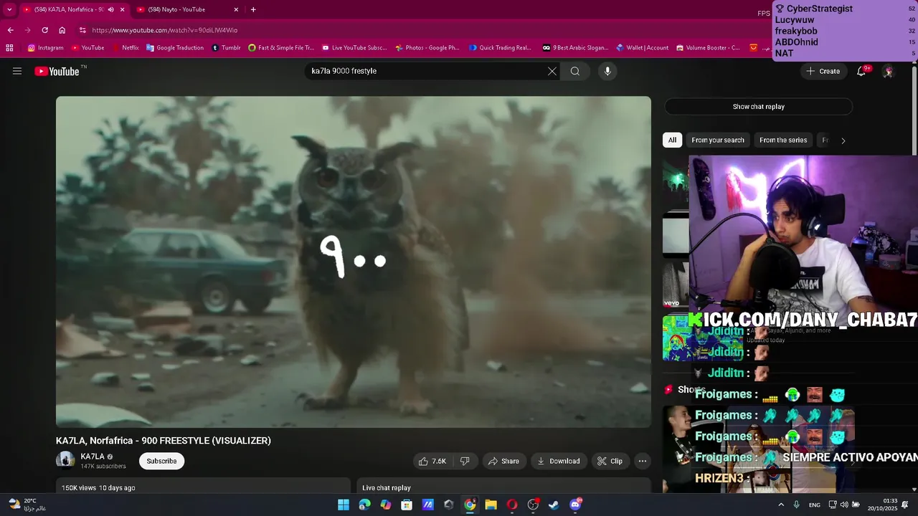Open the YouTube account avatar menu
Image resolution: width=918 pixels, height=516 pixels.
[x=888, y=71]
